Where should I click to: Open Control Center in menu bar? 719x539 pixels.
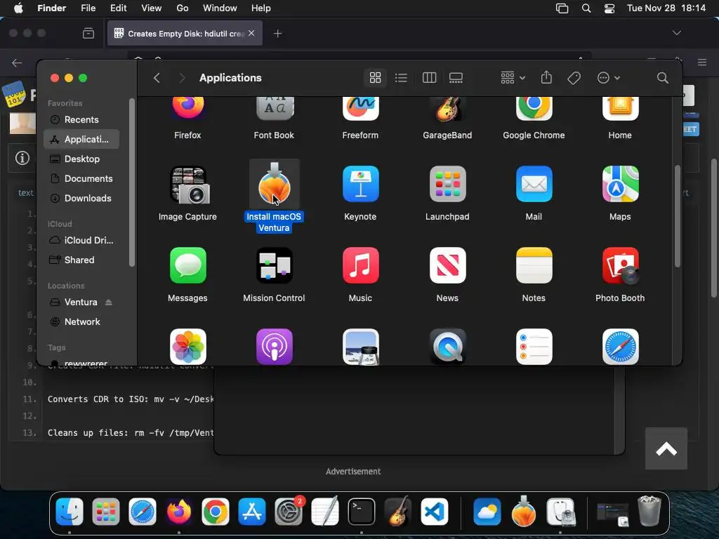(x=609, y=8)
